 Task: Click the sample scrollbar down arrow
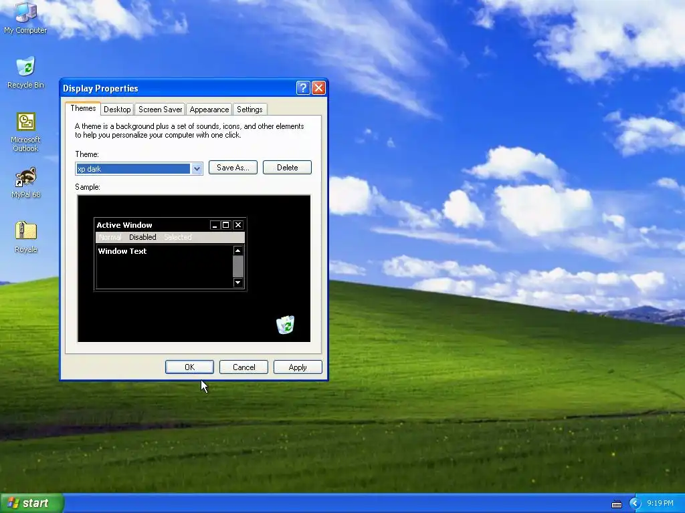tap(237, 283)
